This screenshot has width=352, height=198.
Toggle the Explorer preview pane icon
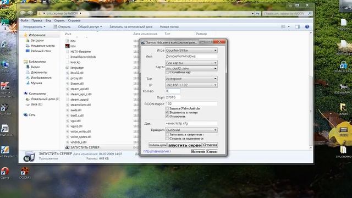coord(297,27)
